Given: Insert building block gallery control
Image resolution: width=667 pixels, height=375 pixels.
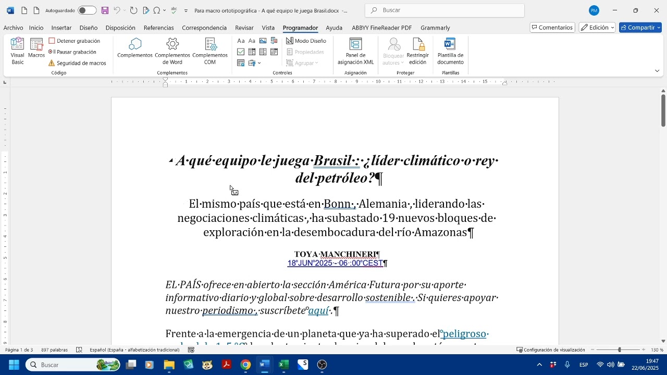Looking at the screenshot, I should (x=274, y=41).
